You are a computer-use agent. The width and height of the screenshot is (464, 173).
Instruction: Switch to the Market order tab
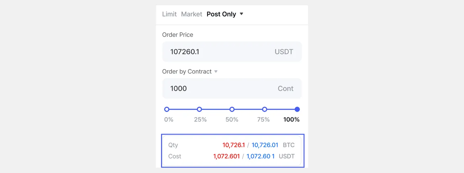pos(191,14)
